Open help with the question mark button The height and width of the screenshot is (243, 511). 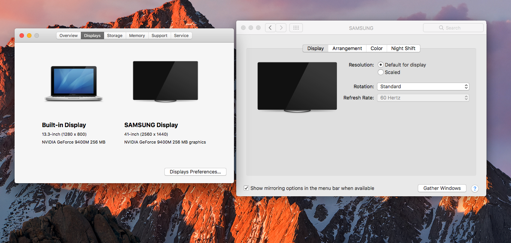(x=475, y=188)
